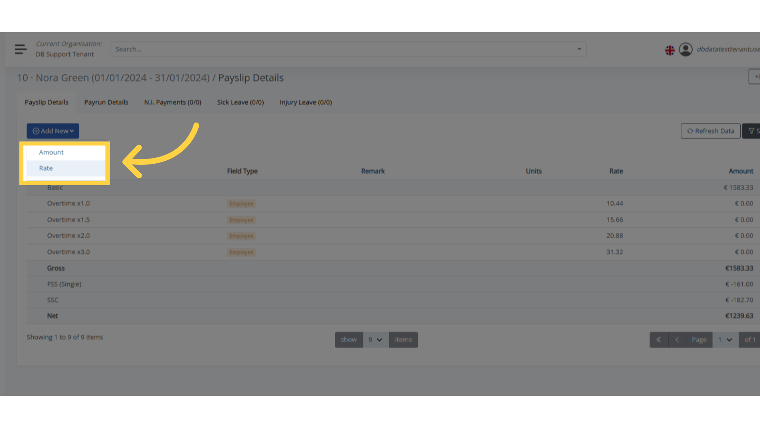The image size is (760, 428).
Task: View the Sick Leave (0/0) tab
Action: [240, 102]
